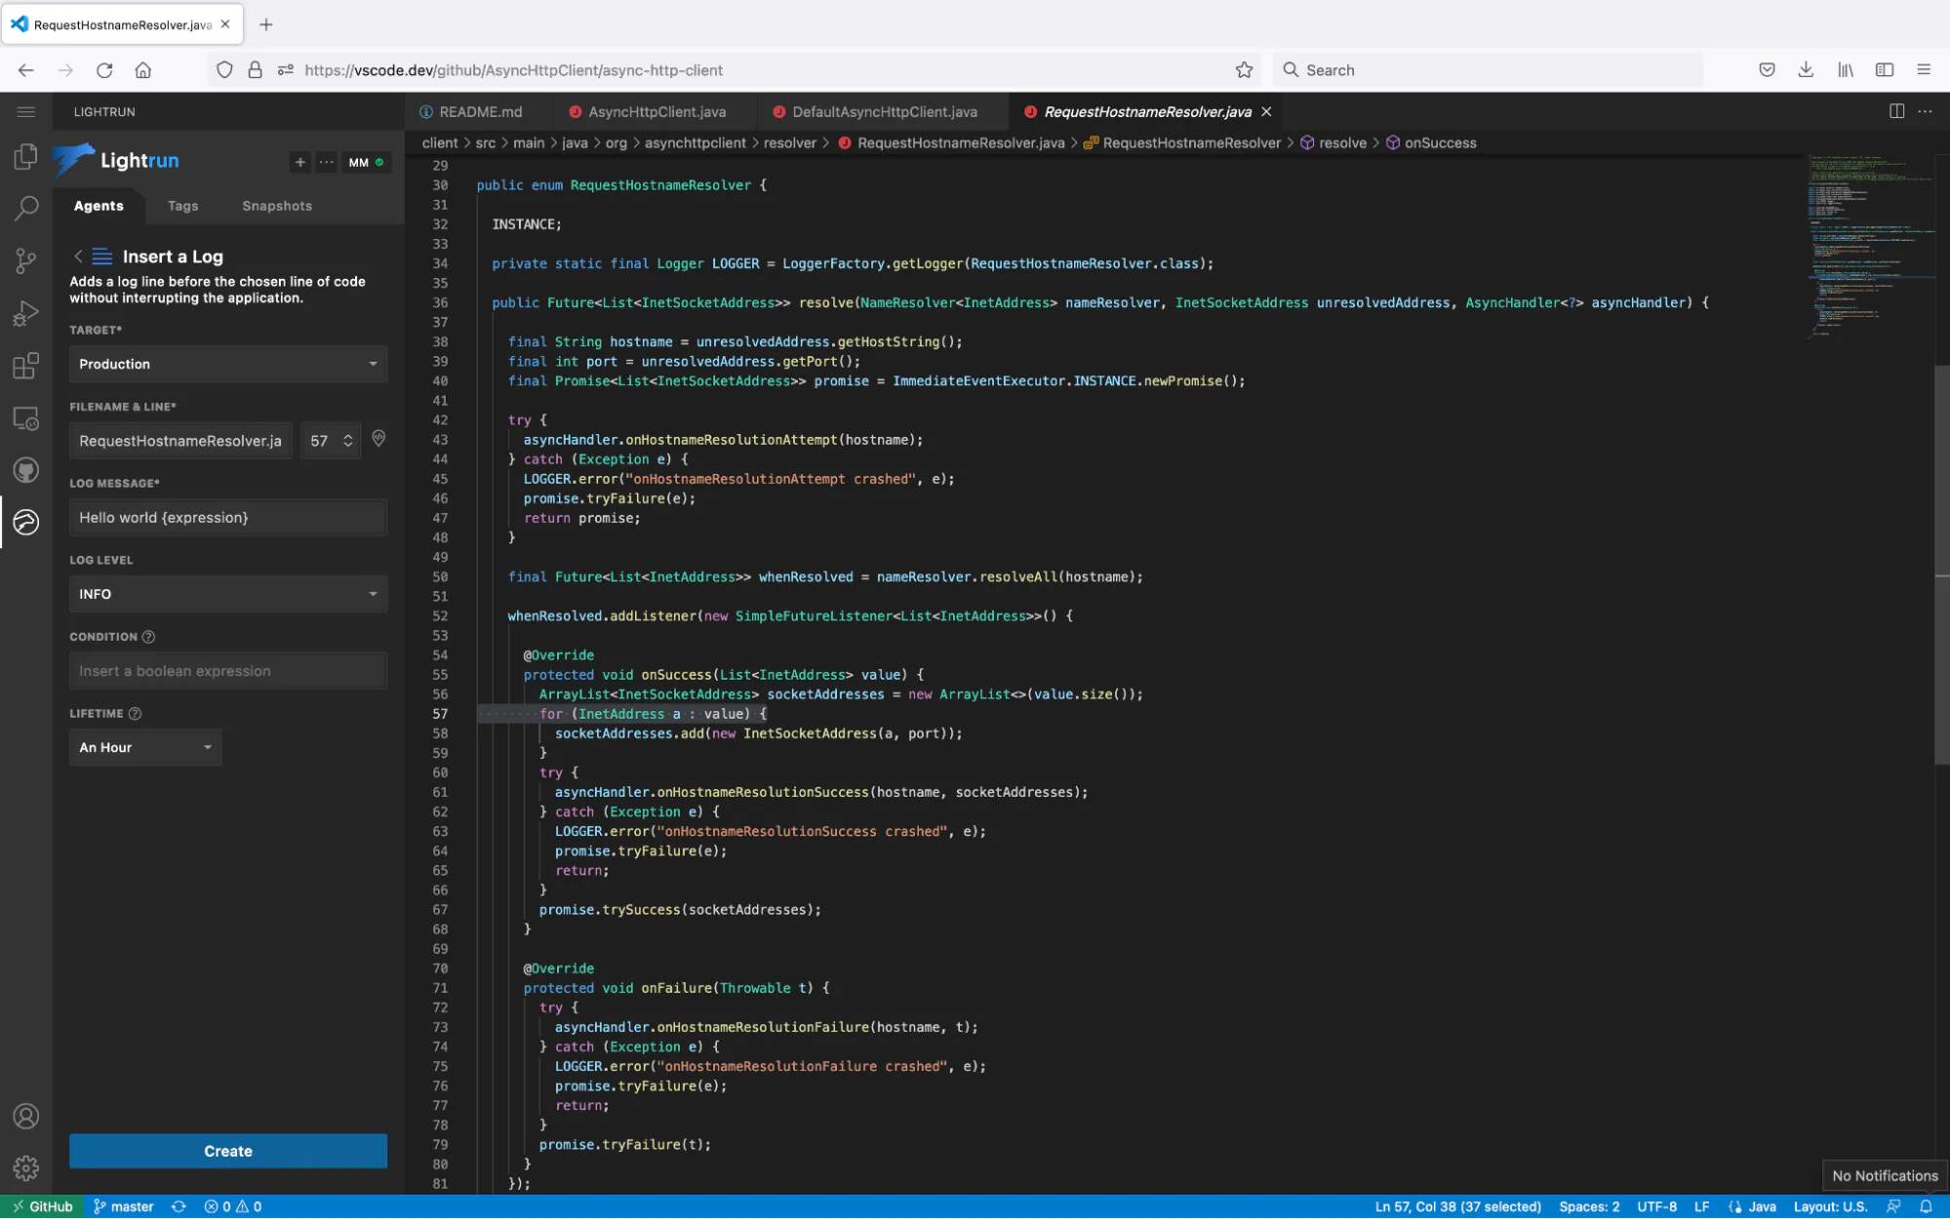Open the GitHub view in the activity bar
1950x1219 pixels.
pos(26,470)
